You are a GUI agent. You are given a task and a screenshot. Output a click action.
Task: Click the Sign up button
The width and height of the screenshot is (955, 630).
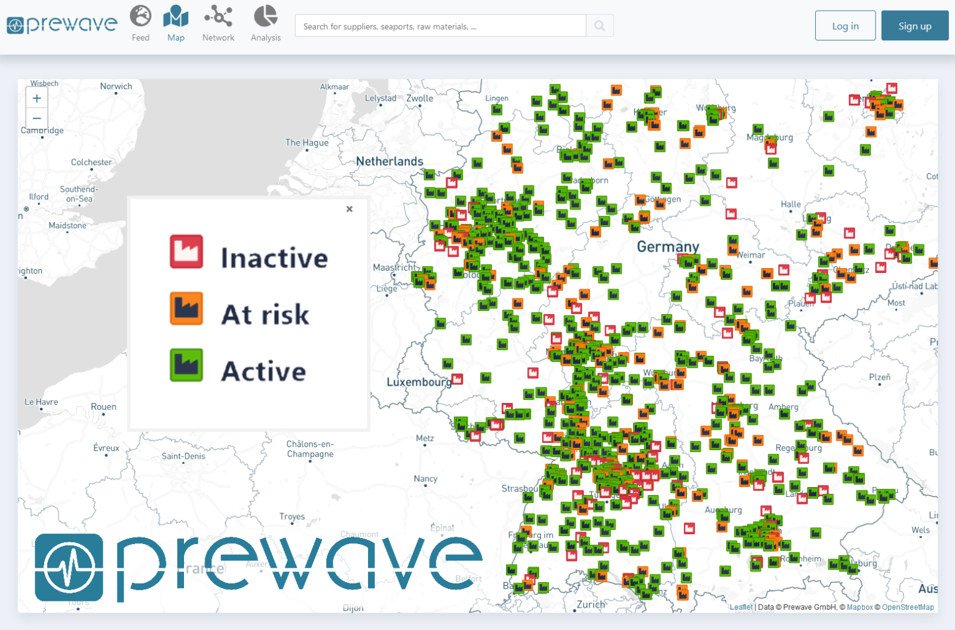pos(915,25)
